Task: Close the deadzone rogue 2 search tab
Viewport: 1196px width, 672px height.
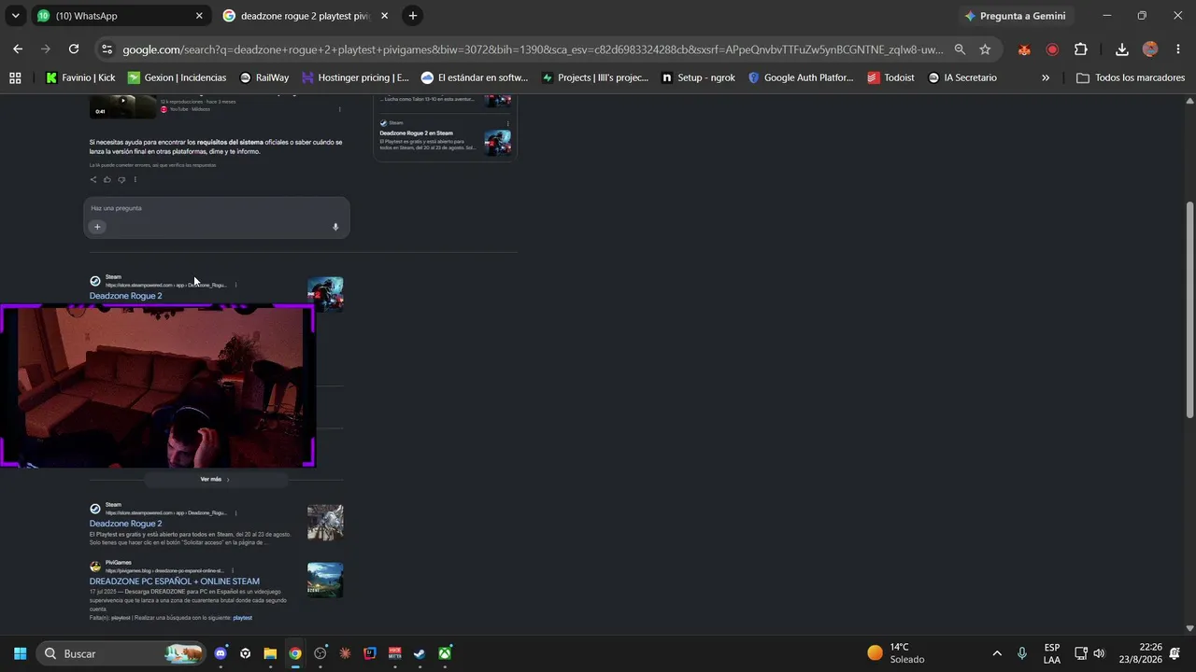Action: [x=384, y=16]
